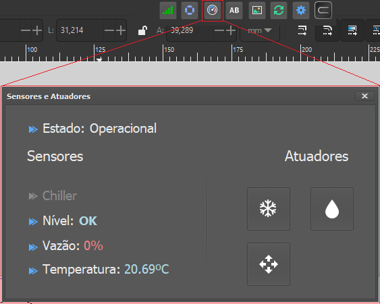This screenshot has height=304, width=380.
Task: Decrease the A height value
Action: (219, 30)
